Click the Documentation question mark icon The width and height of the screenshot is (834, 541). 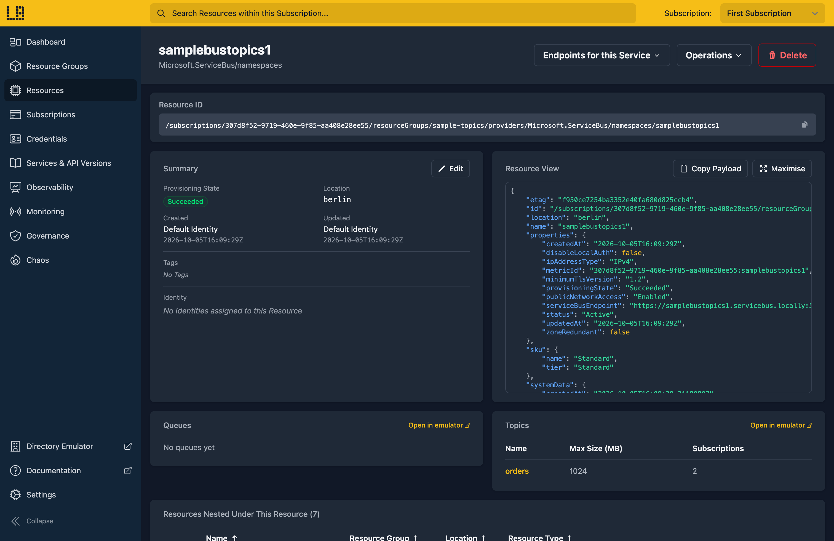coord(15,470)
